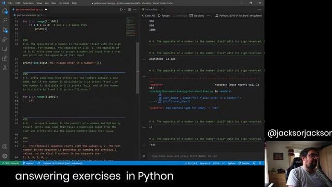
Task: Click WSL: Ubuntu remote status indicator
Action: (10, 163)
